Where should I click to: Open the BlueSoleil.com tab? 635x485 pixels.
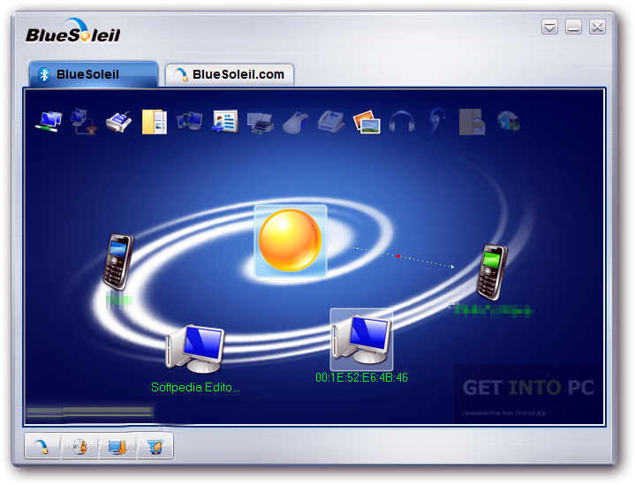coord(230,74)
